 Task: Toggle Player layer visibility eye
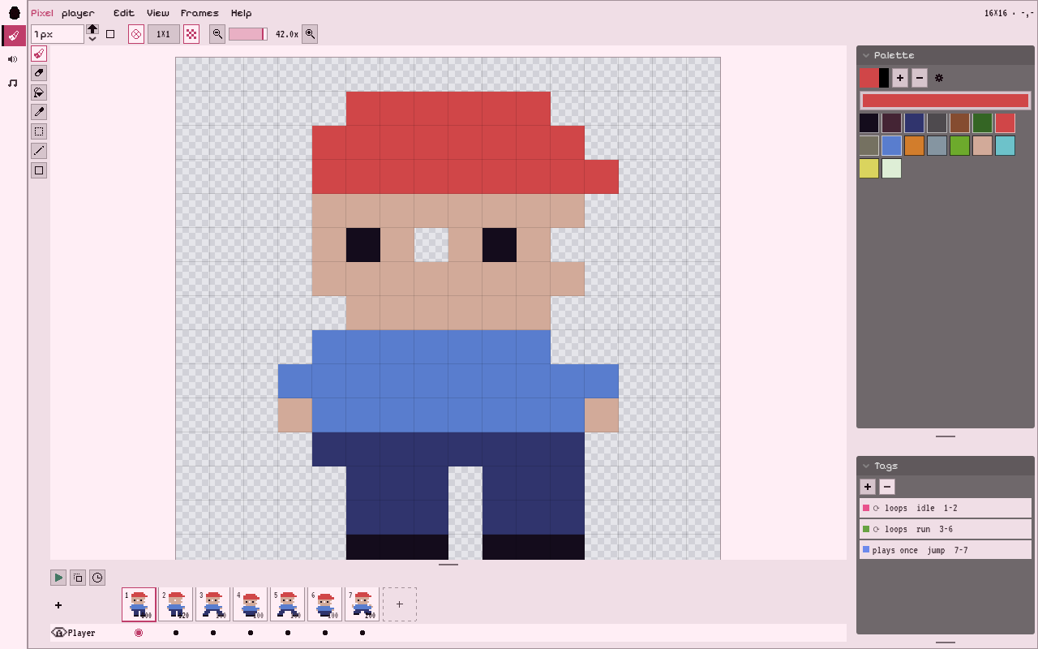(x=58, y=633)
